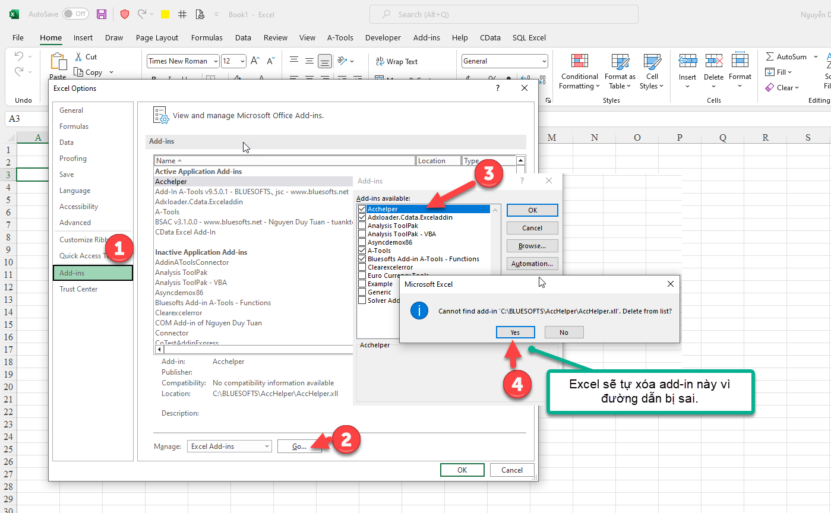
Task: Click the Wrap Text button
Action: (397, 61)
